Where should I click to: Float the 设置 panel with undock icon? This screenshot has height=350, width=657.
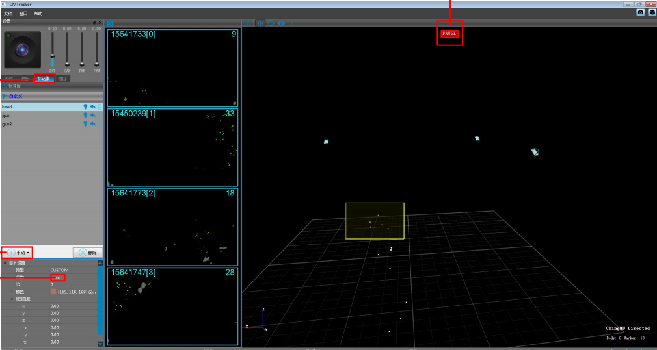[95, 22]
